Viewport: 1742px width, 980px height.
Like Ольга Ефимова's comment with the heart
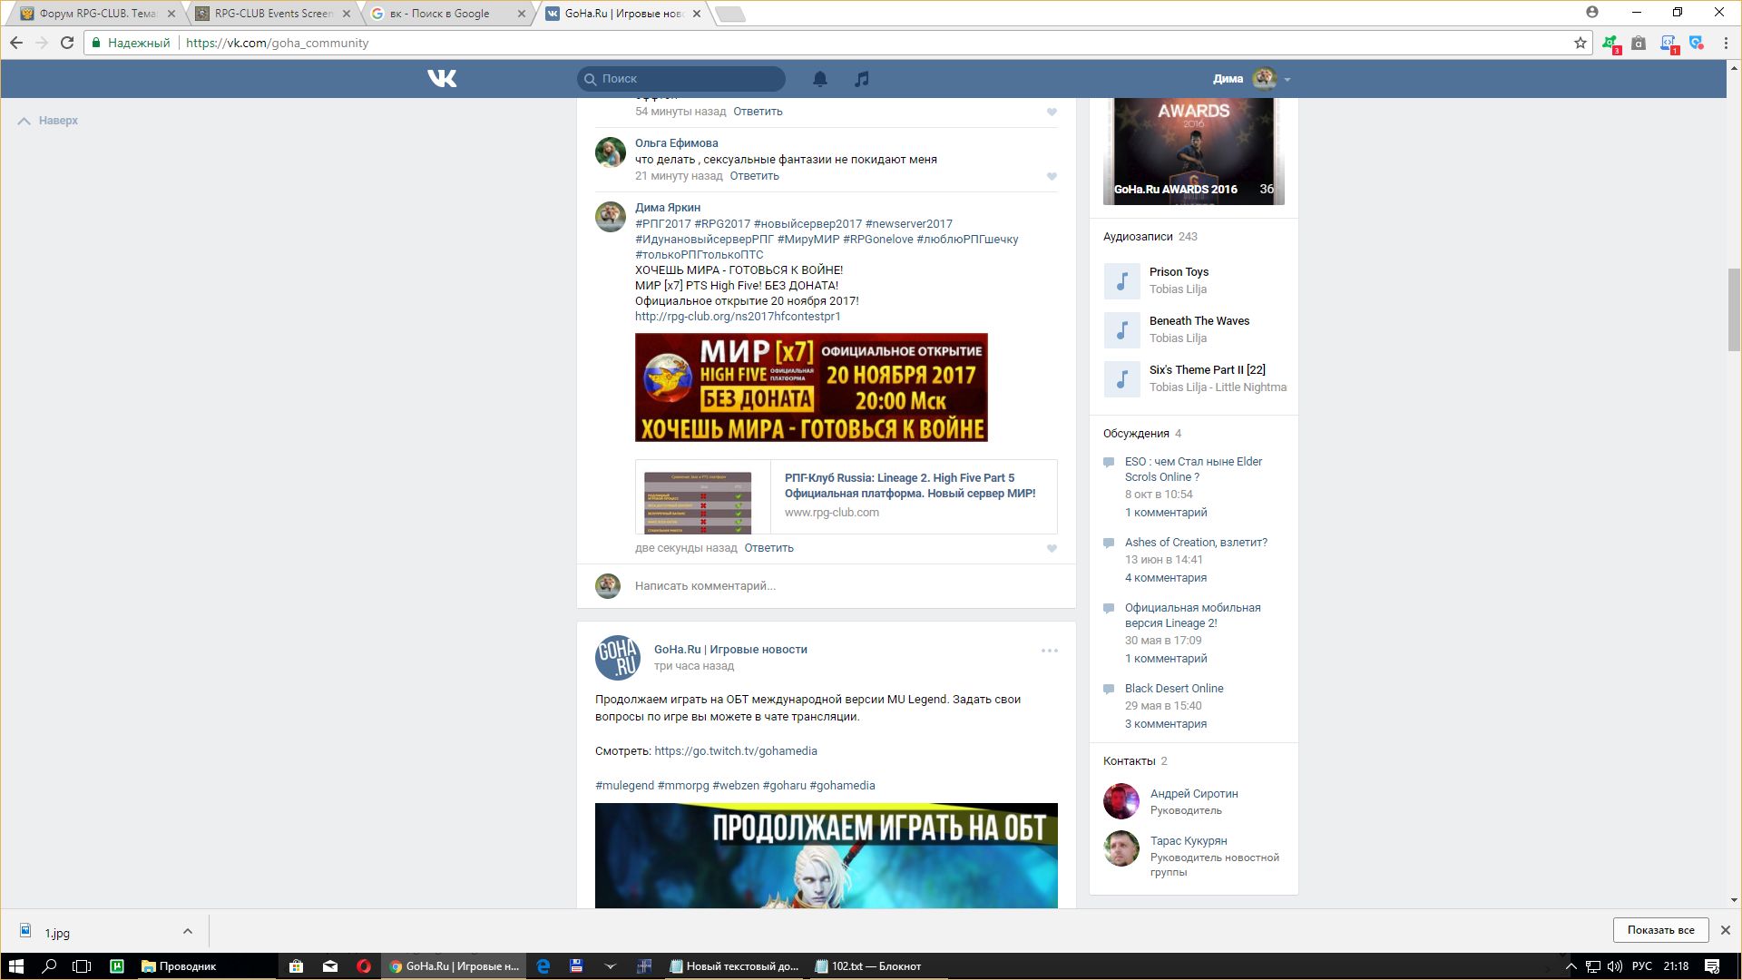[1052, 177]
